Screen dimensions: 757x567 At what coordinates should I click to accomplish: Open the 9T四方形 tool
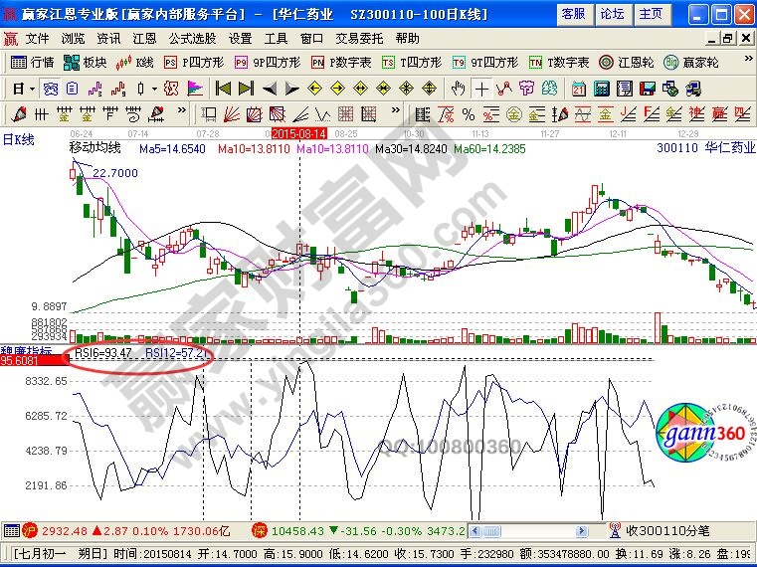485,63
